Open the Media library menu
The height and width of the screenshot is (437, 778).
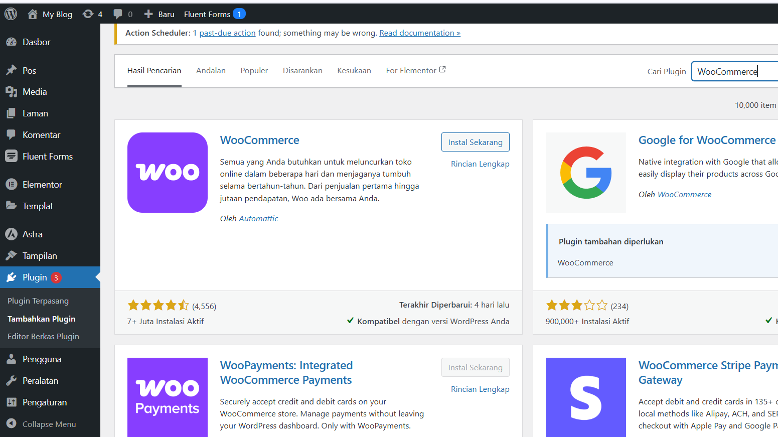point(34,92)
